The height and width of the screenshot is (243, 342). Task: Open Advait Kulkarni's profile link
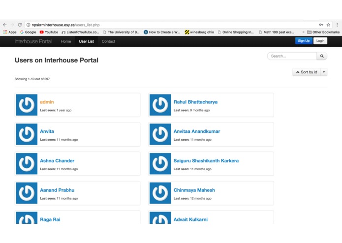tap(190, 220)
